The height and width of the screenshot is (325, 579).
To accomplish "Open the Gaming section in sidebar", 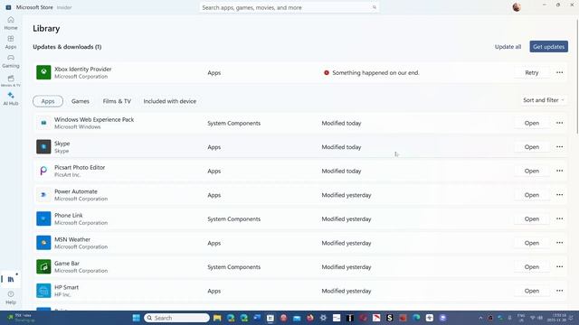I will pyautogui.click(x=11, y=61).
